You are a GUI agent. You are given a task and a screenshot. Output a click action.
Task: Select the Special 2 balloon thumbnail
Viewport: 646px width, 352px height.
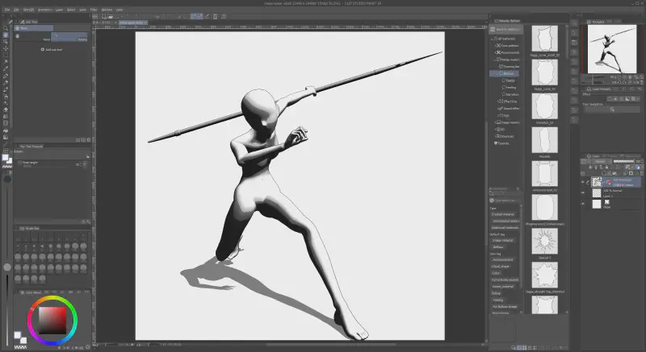point(544,243)
